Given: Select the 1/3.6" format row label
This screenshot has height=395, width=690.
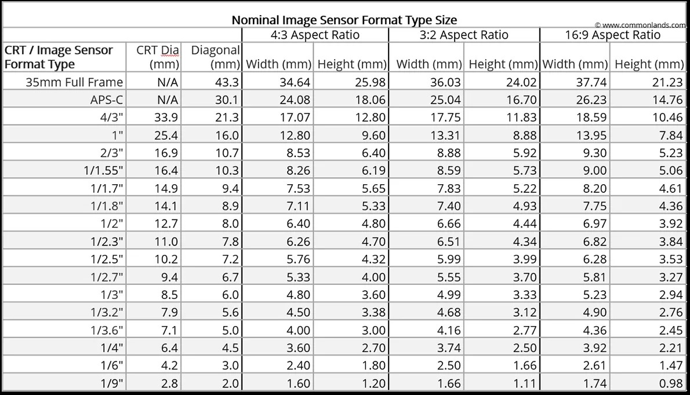Looking at the screenshot, I should 107,331.
